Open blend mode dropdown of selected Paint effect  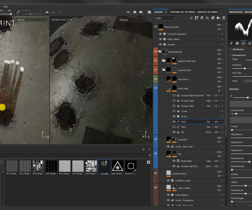coord(210,122)
